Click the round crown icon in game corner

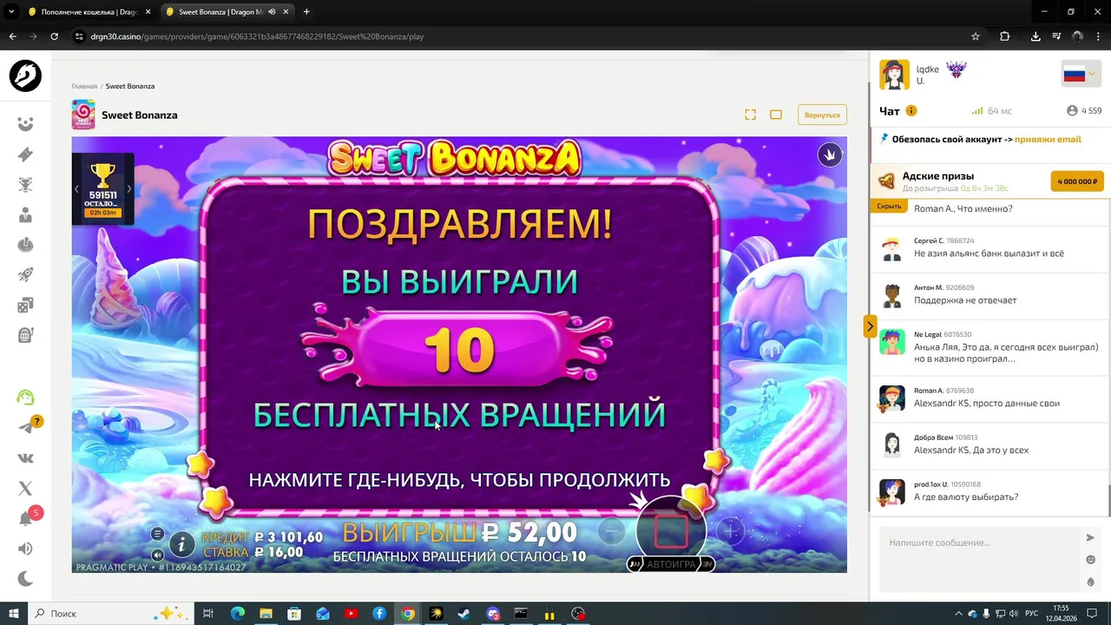tap(830, 155)
